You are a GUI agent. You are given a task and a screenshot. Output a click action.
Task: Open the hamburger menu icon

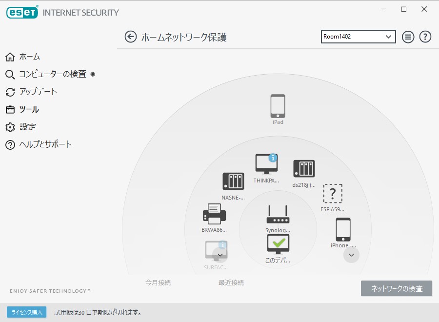pyautogui.click(x=408, y=37)
